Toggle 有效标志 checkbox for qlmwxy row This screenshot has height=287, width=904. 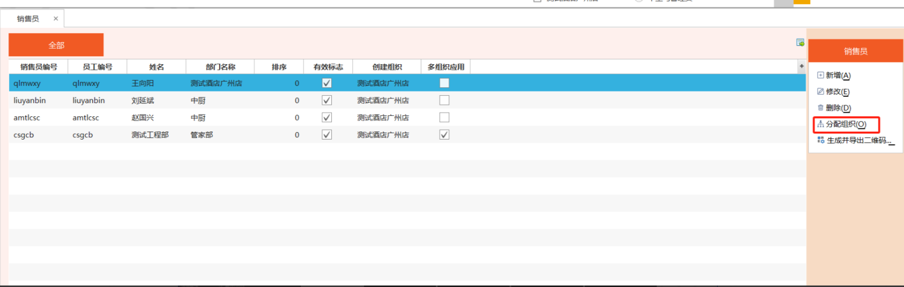coord(327,83)
